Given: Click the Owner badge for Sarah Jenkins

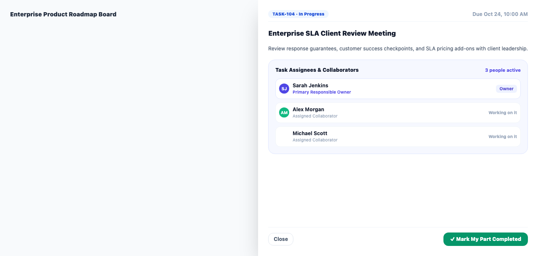Looking at the screenshot, I should click(x=506, y=89).
